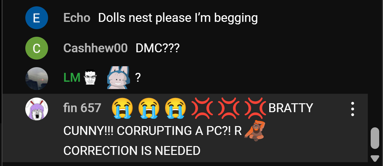
Task: Click the message text 'Dolls nest please I'm begging'
Action: 178,18
